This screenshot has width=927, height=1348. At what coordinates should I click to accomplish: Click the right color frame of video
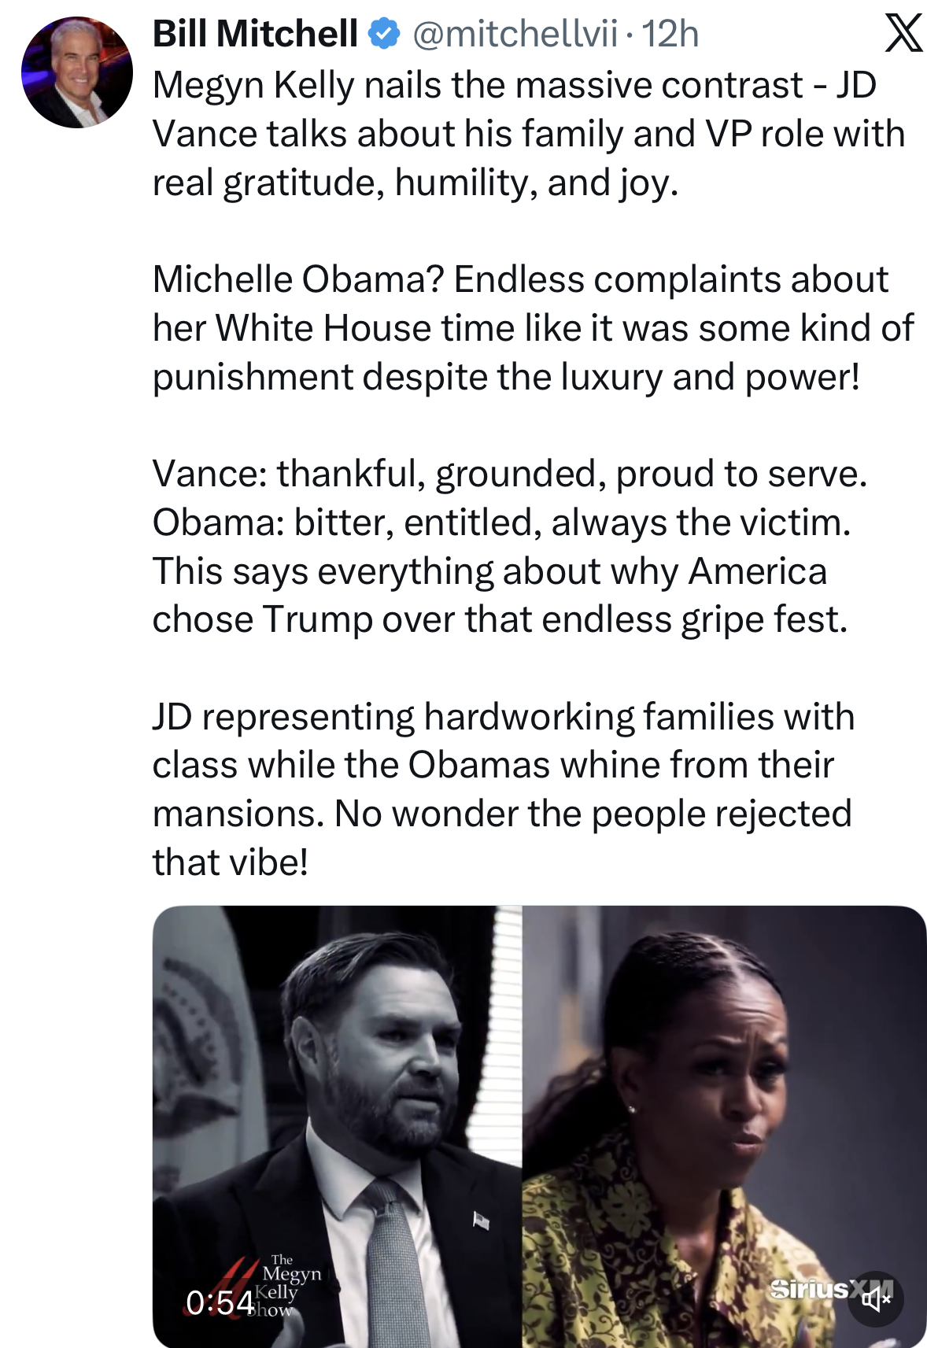[724, 1102]
